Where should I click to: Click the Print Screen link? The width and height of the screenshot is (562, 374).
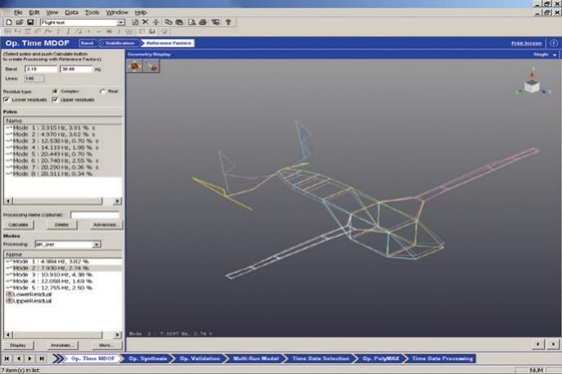pos(526,43)
